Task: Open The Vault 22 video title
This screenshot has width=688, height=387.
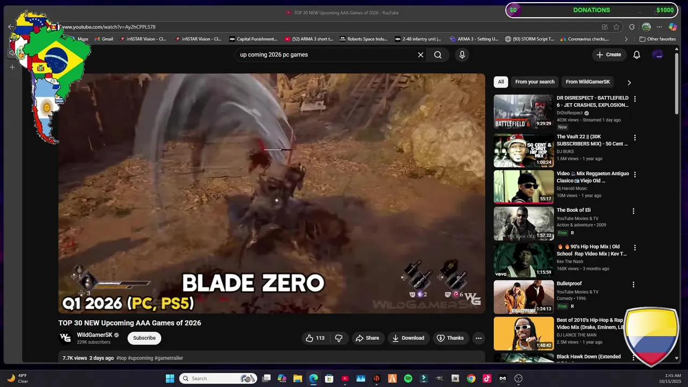Action: click(x=592, y=140)
